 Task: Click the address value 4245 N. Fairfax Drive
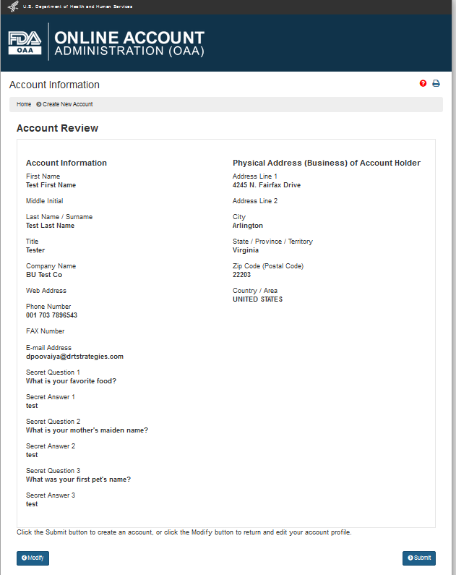[266, 185]
